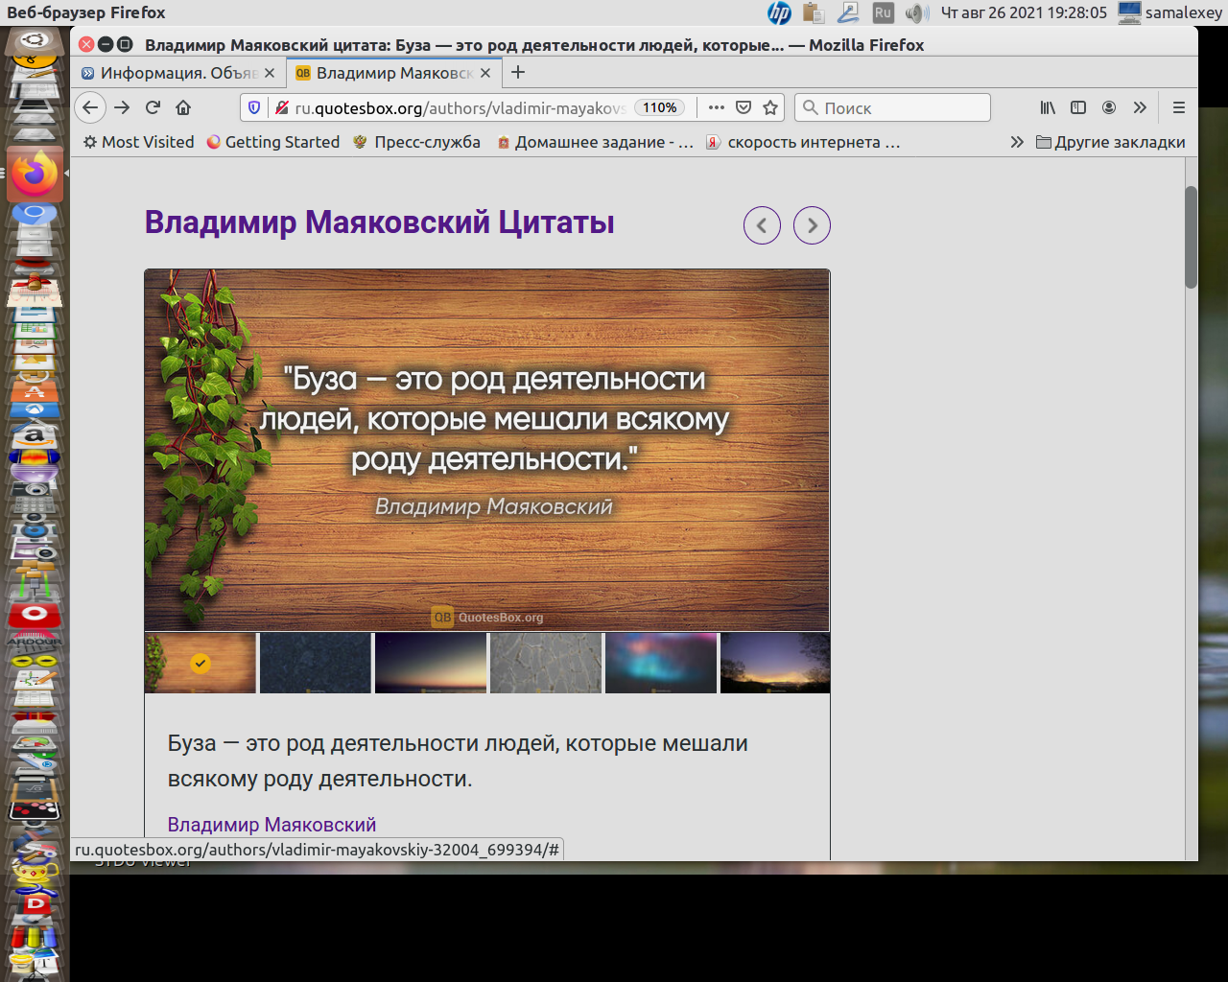Open the Firefox home page
This screenshot has width=1228, height=982.
[x=183, y=107]
